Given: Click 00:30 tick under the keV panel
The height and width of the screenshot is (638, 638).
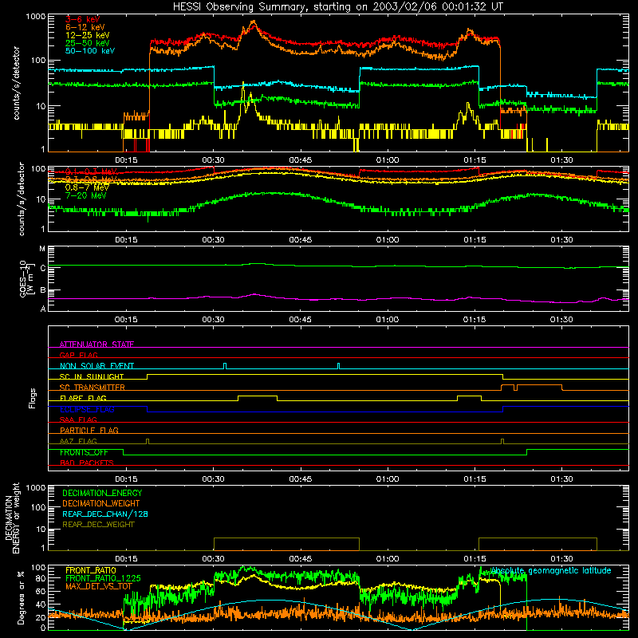Looking at the screenshot, I should 213,160.
